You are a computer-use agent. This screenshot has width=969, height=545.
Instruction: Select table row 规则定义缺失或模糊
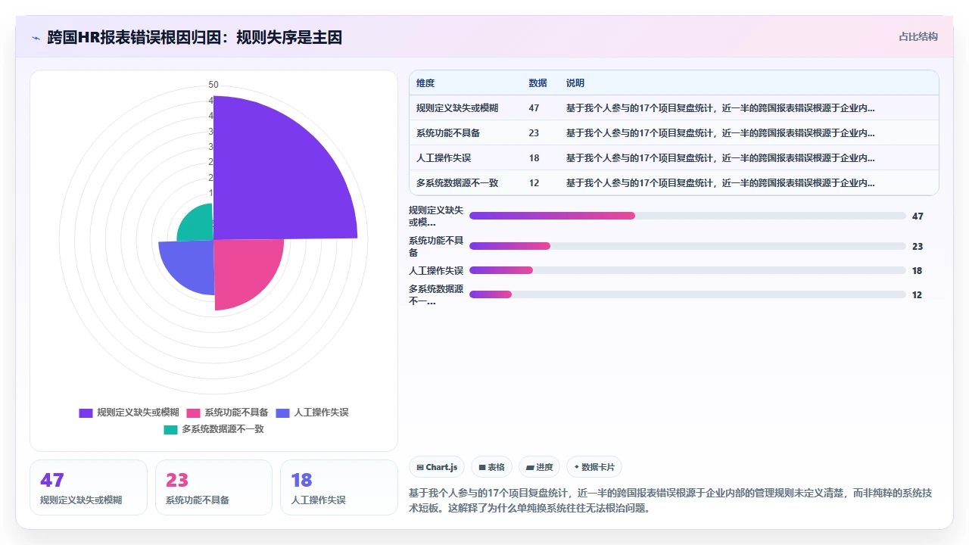pos(674,108)
